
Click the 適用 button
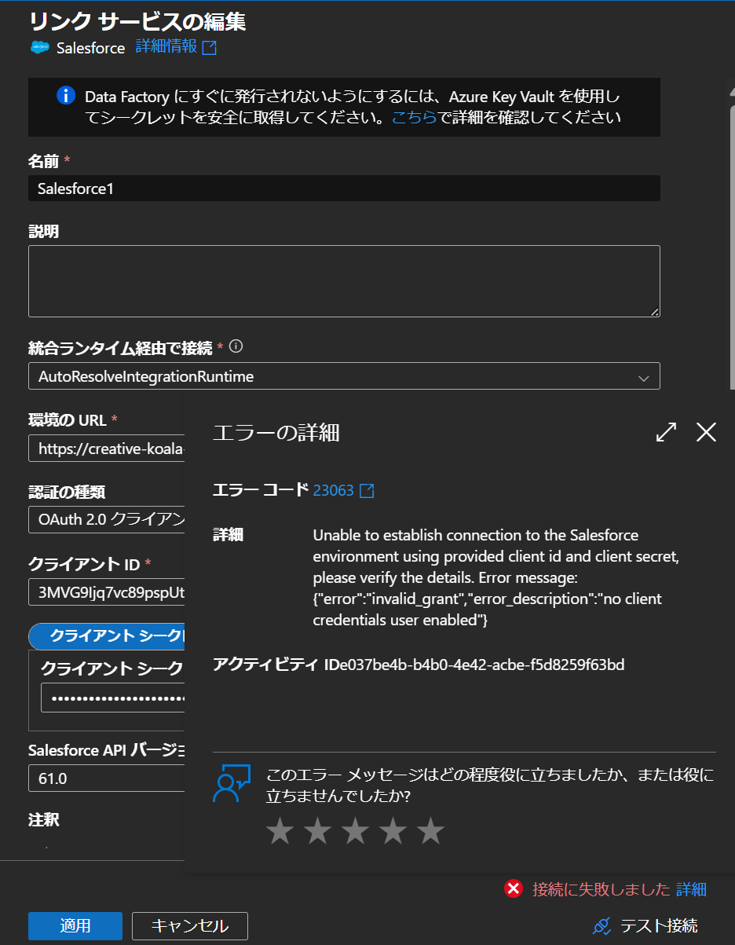(x=75, y=926)
